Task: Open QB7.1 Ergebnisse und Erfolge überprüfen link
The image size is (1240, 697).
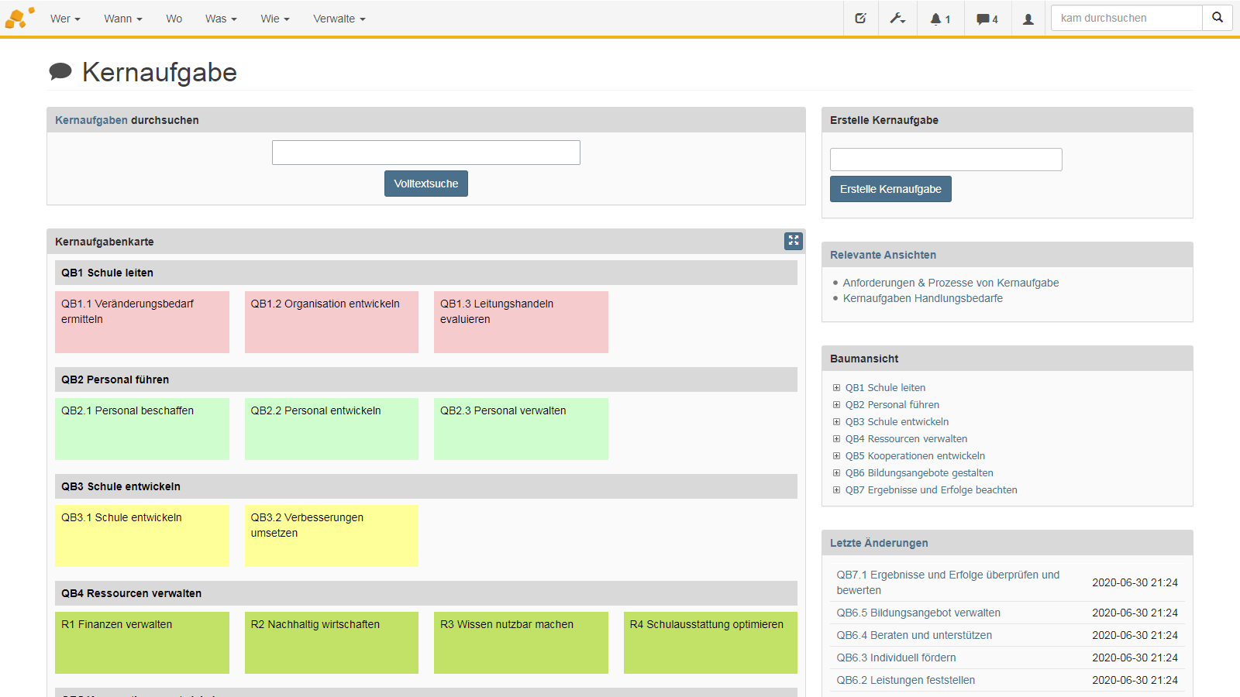Action: point(948,582)
